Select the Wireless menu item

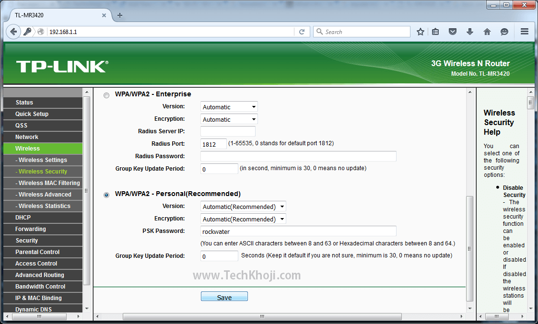pos(43,149)
